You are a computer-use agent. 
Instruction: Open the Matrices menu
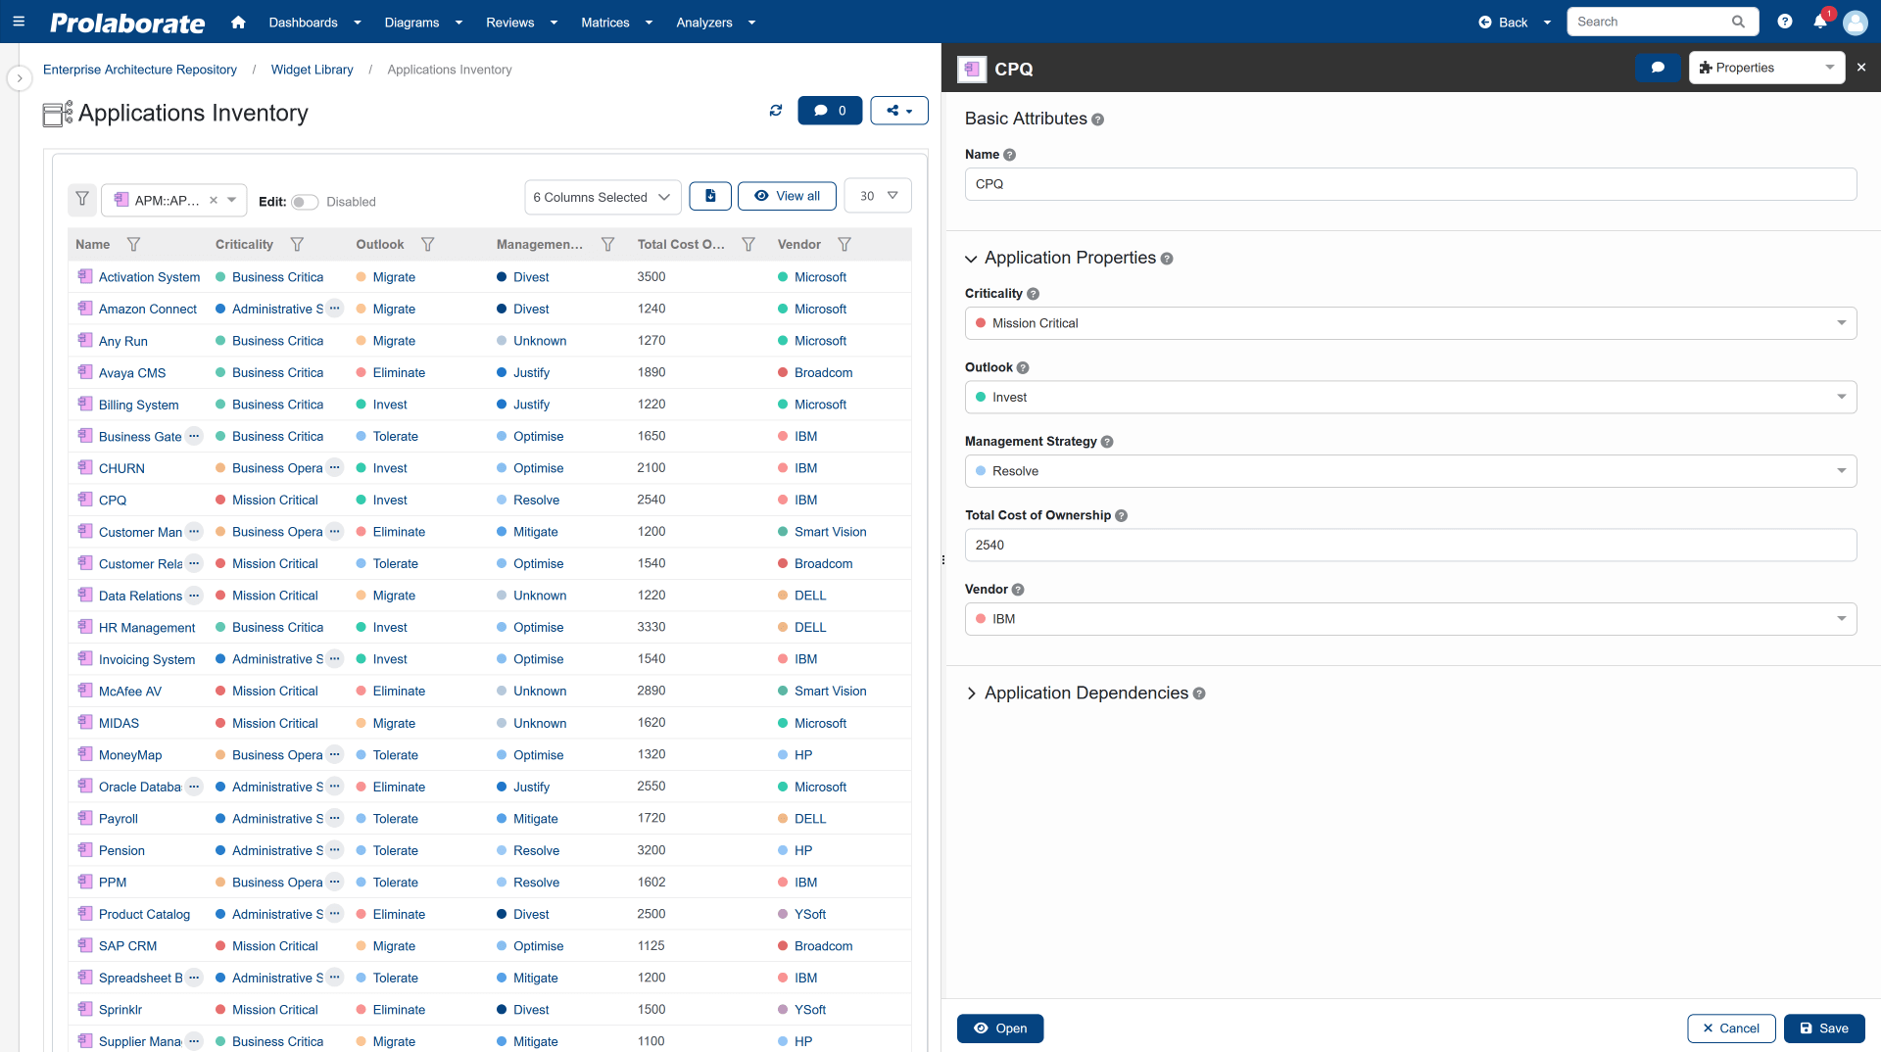point(616,22)
